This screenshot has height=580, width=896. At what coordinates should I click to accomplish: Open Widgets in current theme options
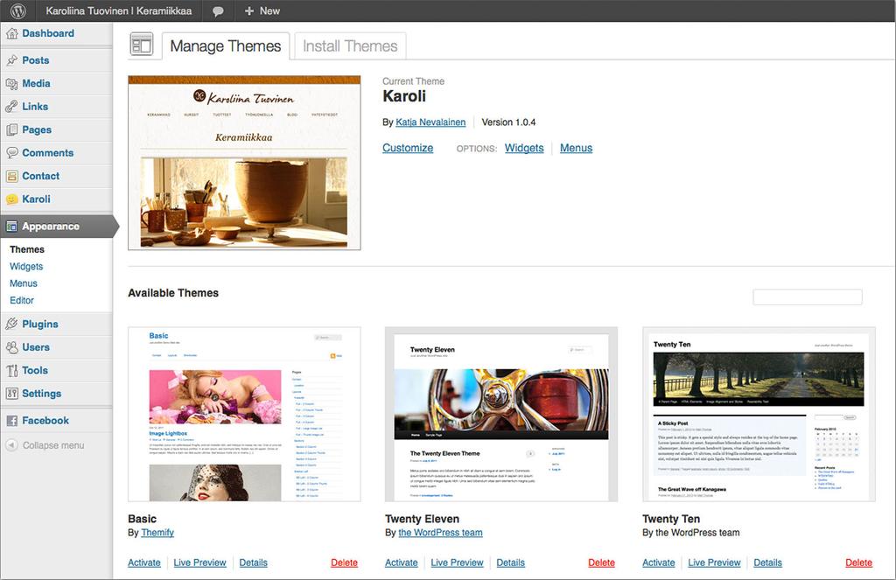pos(524,148)
